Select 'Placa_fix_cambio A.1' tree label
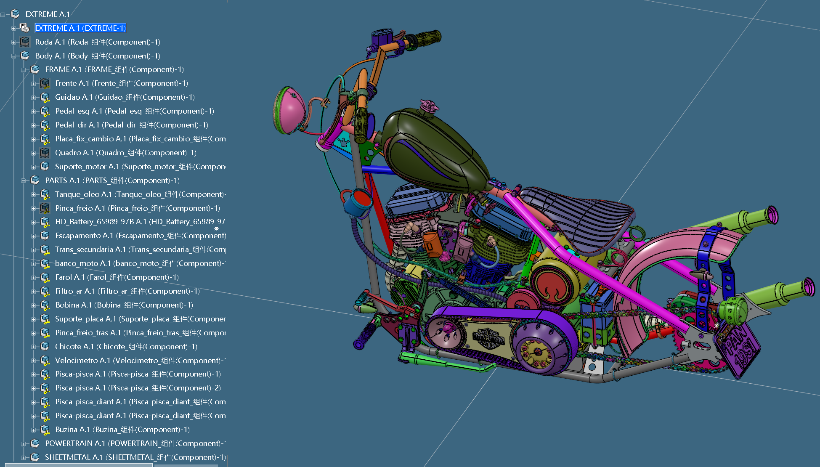The image size is (820, 467). point(141,139)
